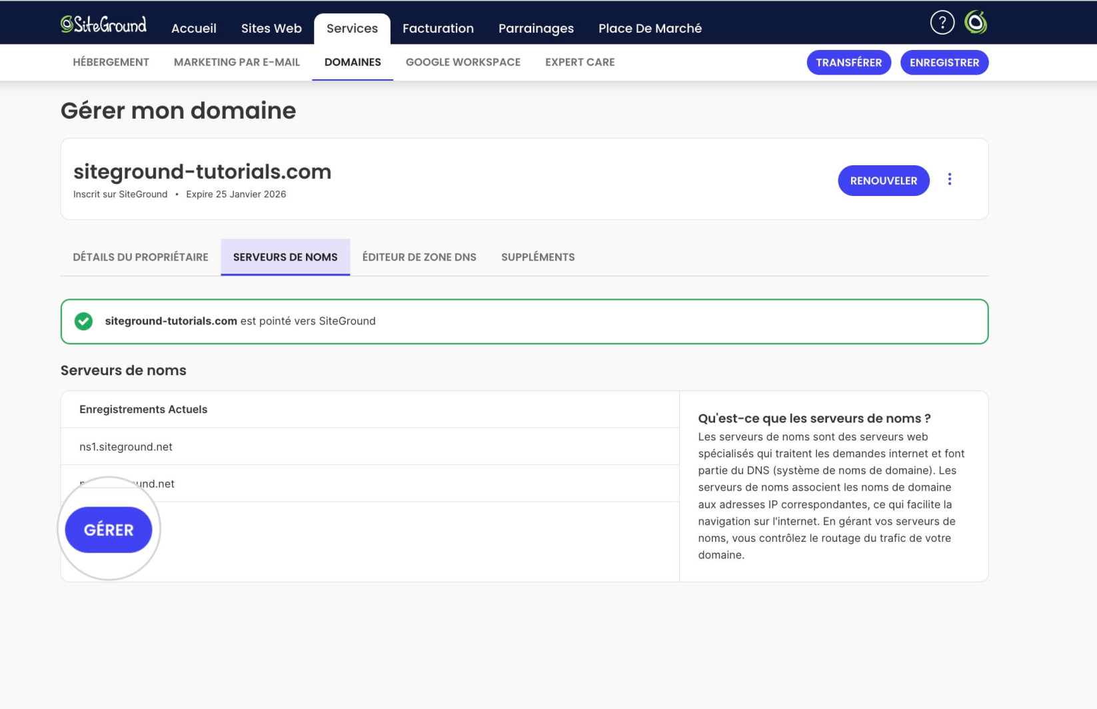1097x709 pixels.
Task: Select the Domaines sub-tab
Action: 353,62
